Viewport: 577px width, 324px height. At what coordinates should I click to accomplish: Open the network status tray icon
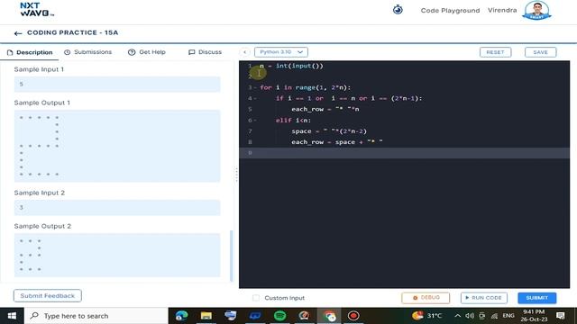pyautogui.click(x=494, y=316)
